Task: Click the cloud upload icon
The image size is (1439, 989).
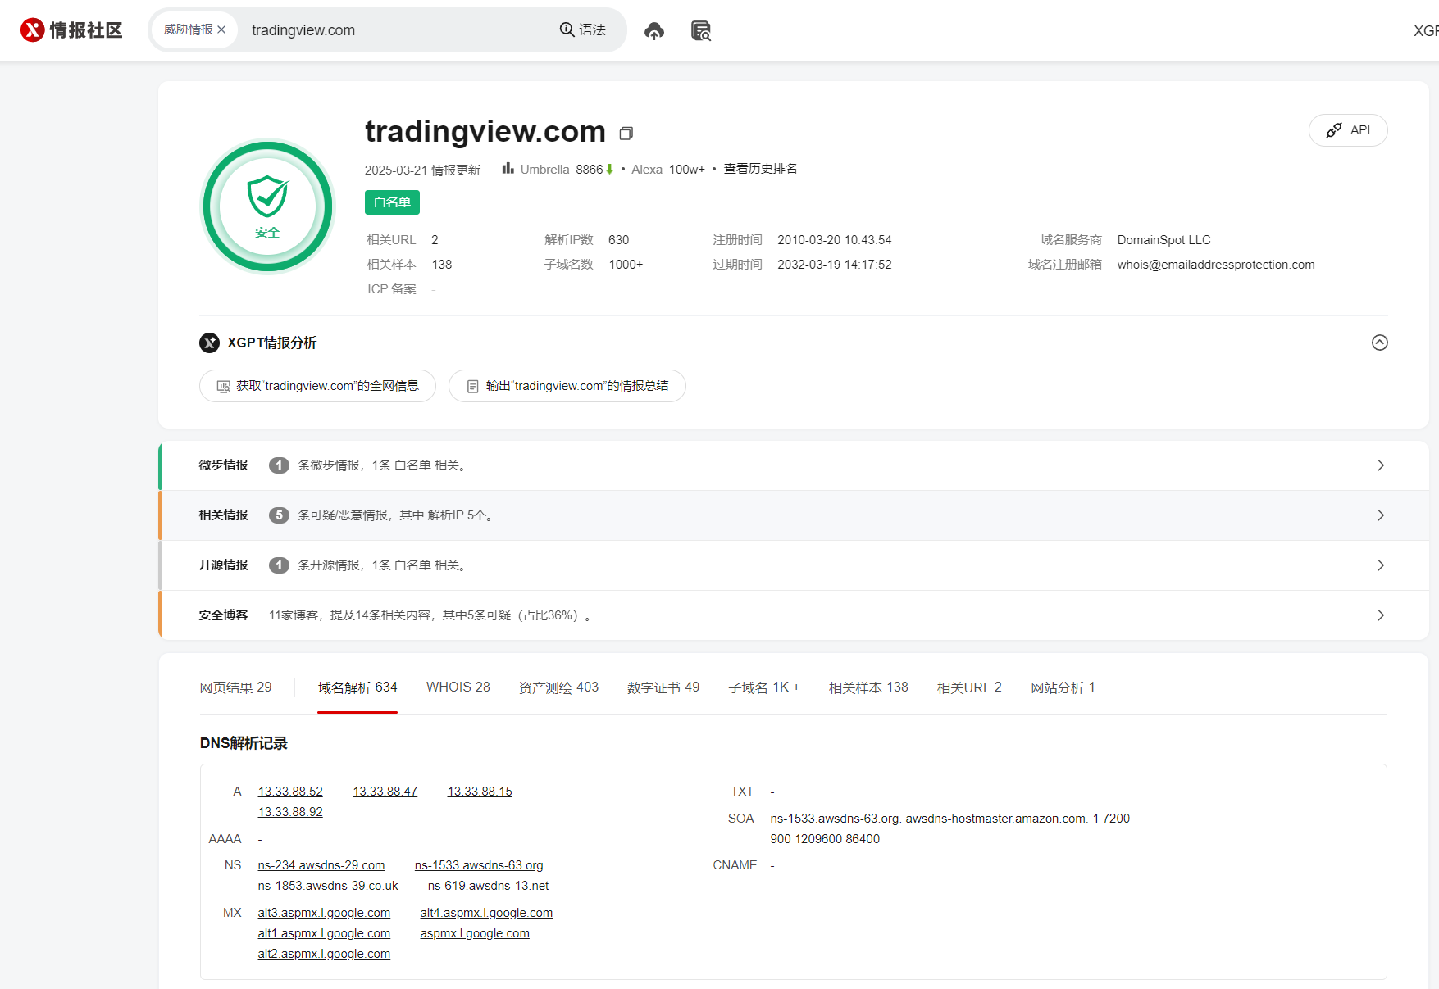Action: (653, 31)
